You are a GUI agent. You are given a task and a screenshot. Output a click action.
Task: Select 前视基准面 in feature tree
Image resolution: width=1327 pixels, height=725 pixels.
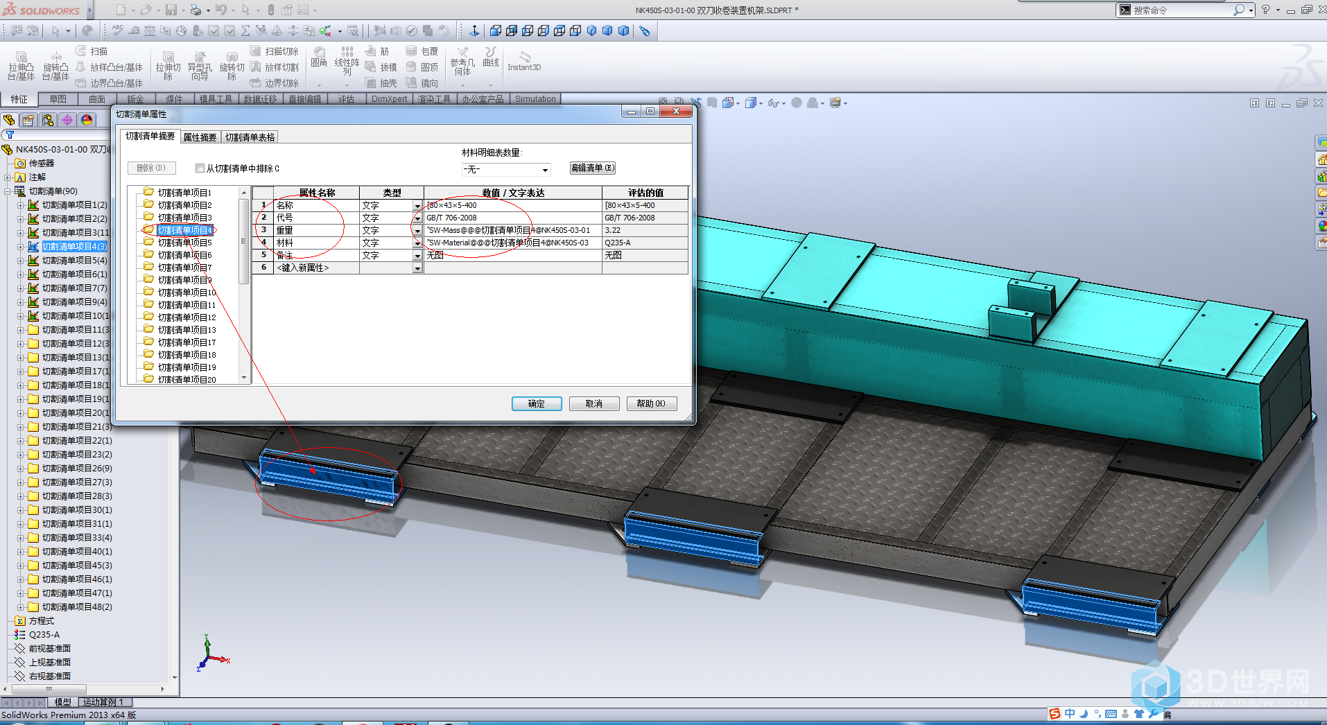[49, 649]
